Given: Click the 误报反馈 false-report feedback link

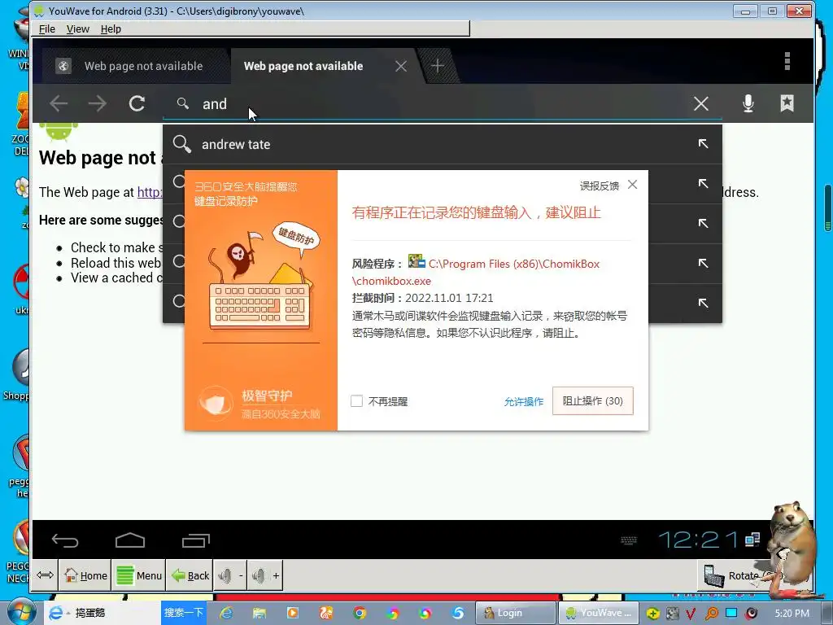Looking at the screenshot, I should pos(600,186).
